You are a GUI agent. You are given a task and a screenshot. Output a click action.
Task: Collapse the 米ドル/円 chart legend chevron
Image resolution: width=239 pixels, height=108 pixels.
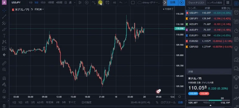point(43,9)
